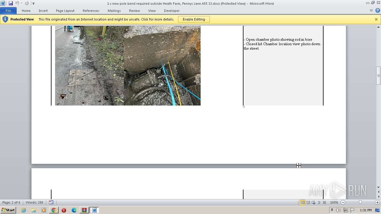Open WinRAR from taskbar
The image size is (381, 214).
(x=84, y=210)
